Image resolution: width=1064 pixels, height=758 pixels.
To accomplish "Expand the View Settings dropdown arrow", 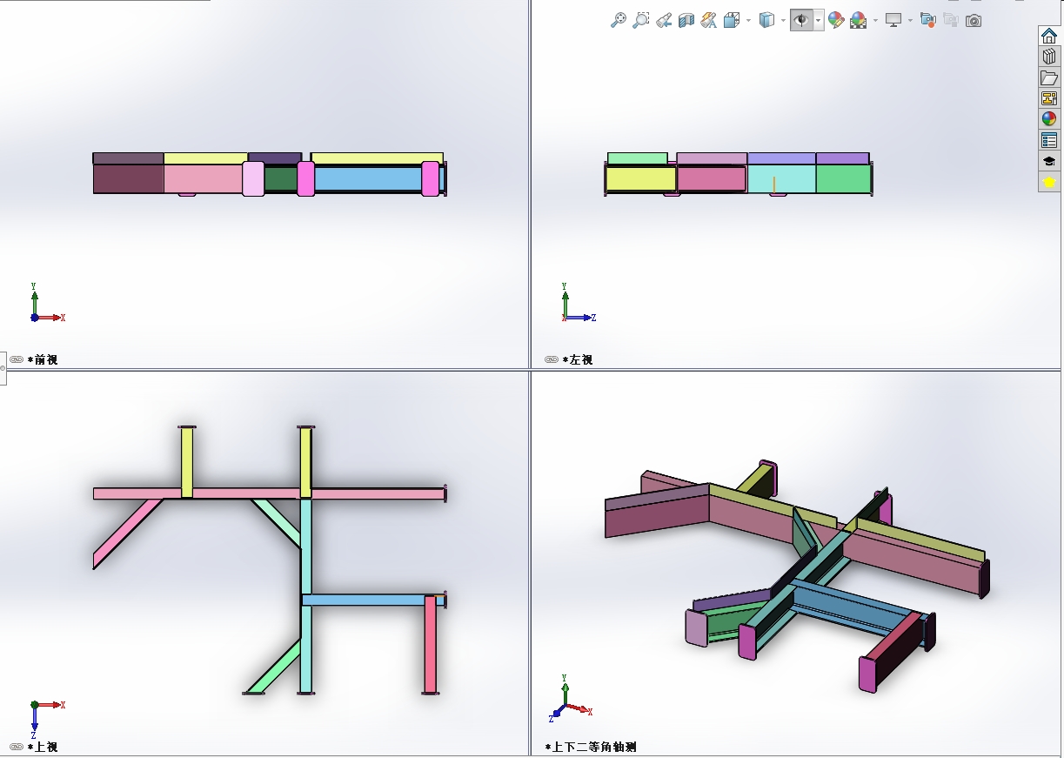I will point(910,21).
